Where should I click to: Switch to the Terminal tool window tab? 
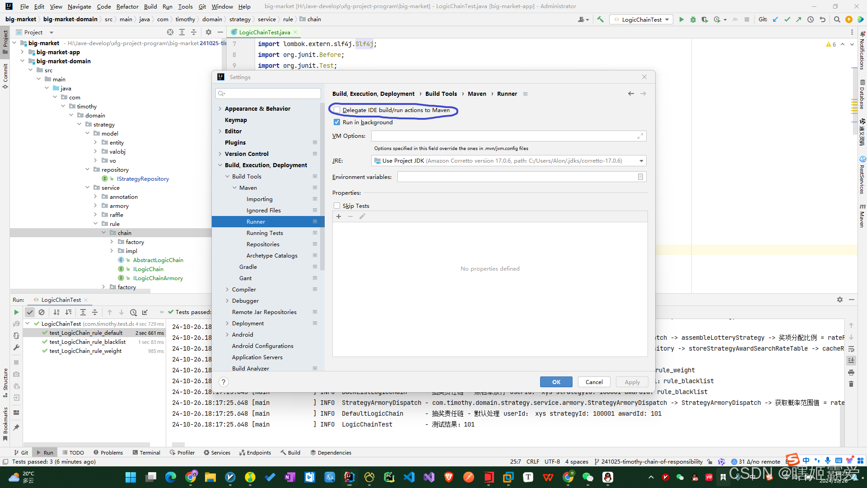point(147,452)
